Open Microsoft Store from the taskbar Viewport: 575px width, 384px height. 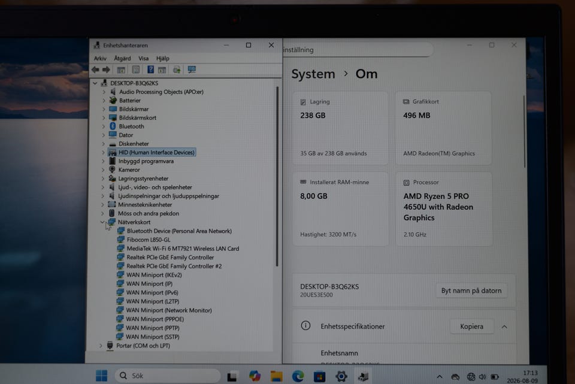[319, 376]
